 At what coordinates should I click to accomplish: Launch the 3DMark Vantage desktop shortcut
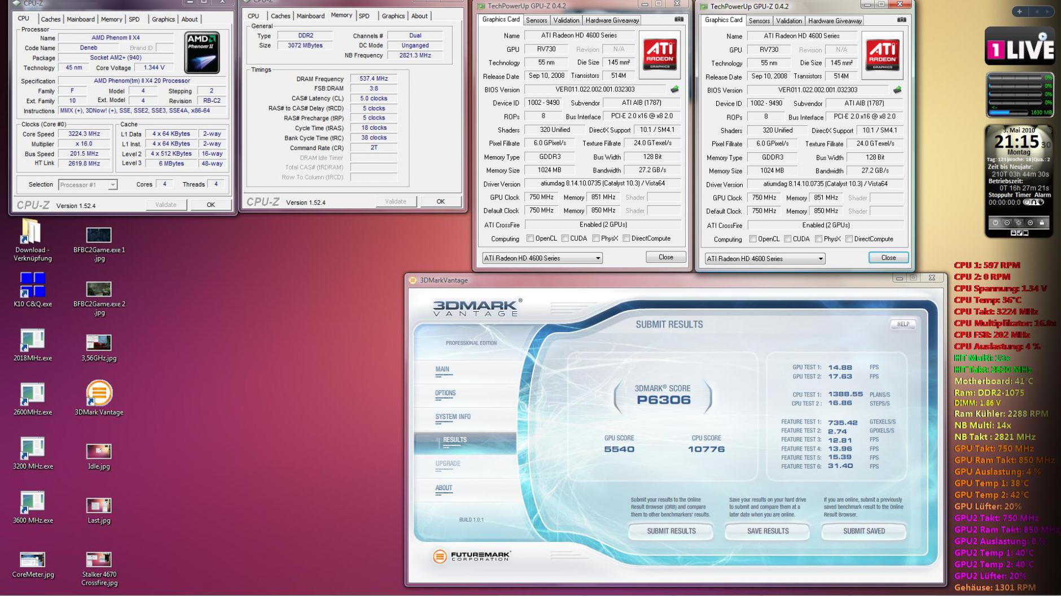pos(99,398)
